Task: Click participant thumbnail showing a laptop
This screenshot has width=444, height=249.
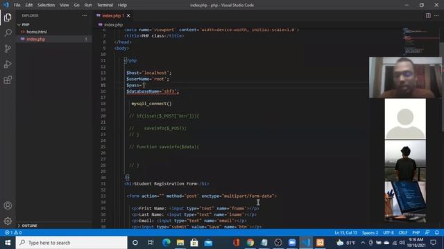Action: pyautogui.click(x=405, y=202)
